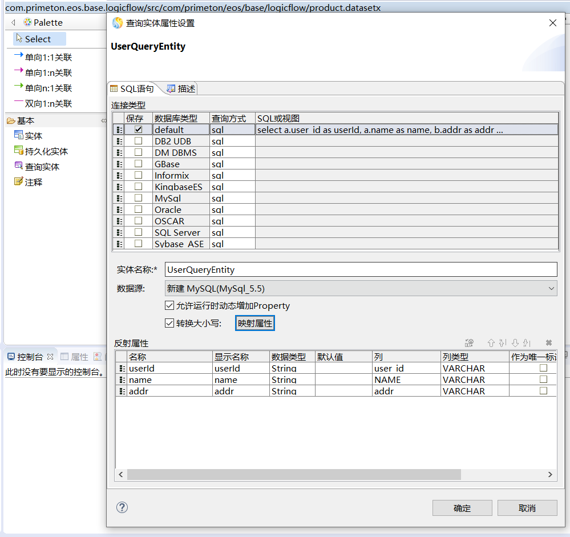Click the 确定 button
Image resolution: width=570 pixels, height=537 pixels.
click(462, 508)
